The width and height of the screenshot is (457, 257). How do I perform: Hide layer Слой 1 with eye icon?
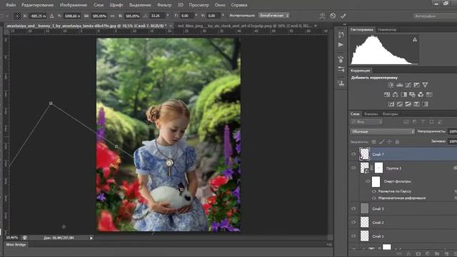click(353, 236)
